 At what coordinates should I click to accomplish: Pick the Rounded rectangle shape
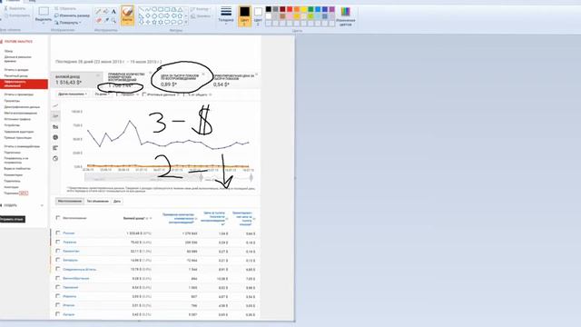(167, 9)
